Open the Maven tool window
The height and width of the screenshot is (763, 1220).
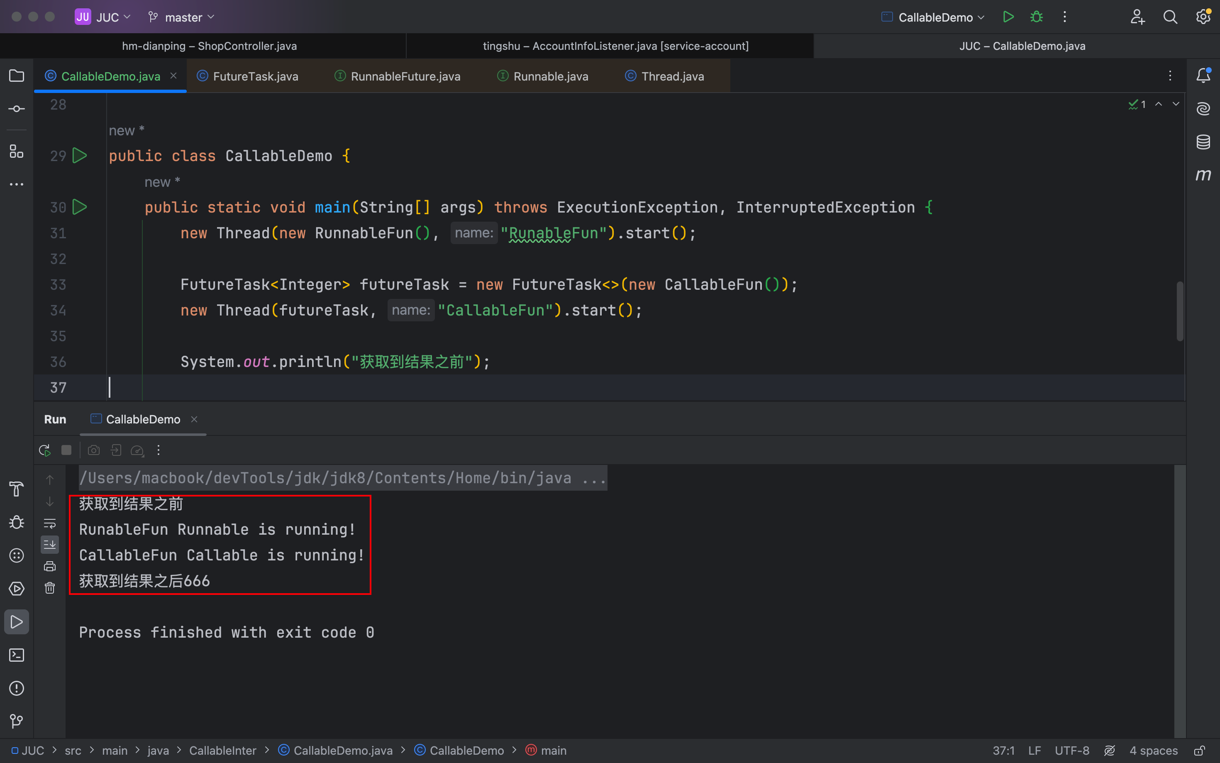pos(1203,175)
